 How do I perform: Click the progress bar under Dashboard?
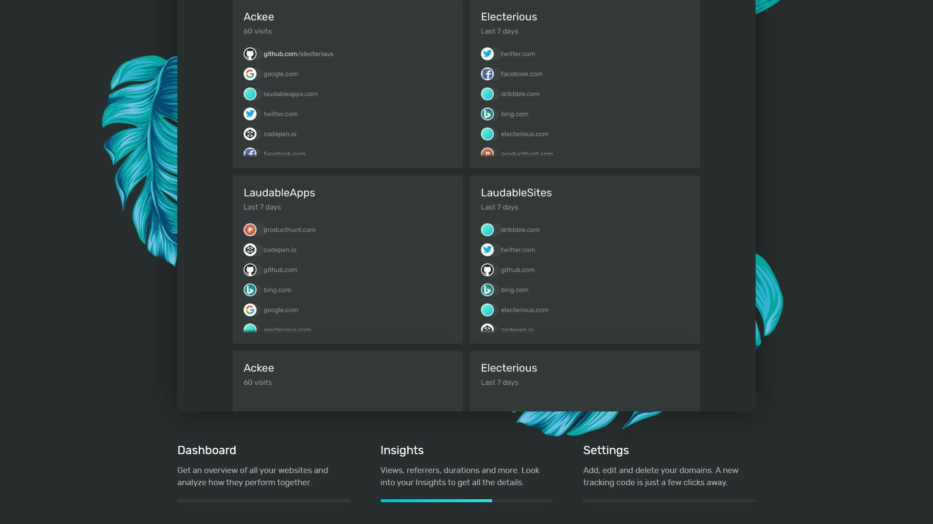263,501
